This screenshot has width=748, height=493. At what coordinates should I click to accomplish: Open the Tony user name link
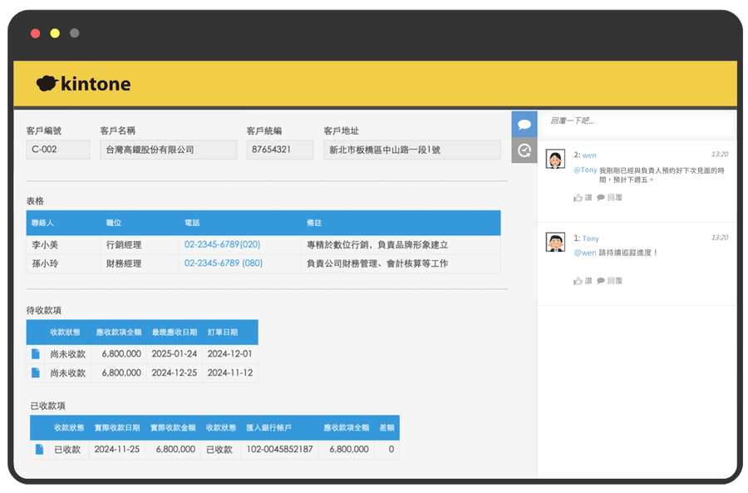[591, 239]
